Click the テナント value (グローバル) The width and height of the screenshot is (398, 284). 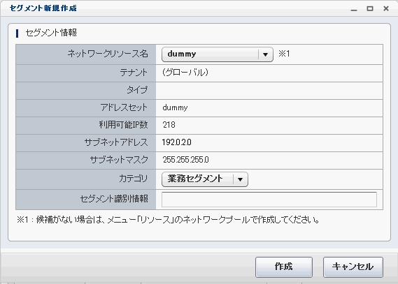185,73
